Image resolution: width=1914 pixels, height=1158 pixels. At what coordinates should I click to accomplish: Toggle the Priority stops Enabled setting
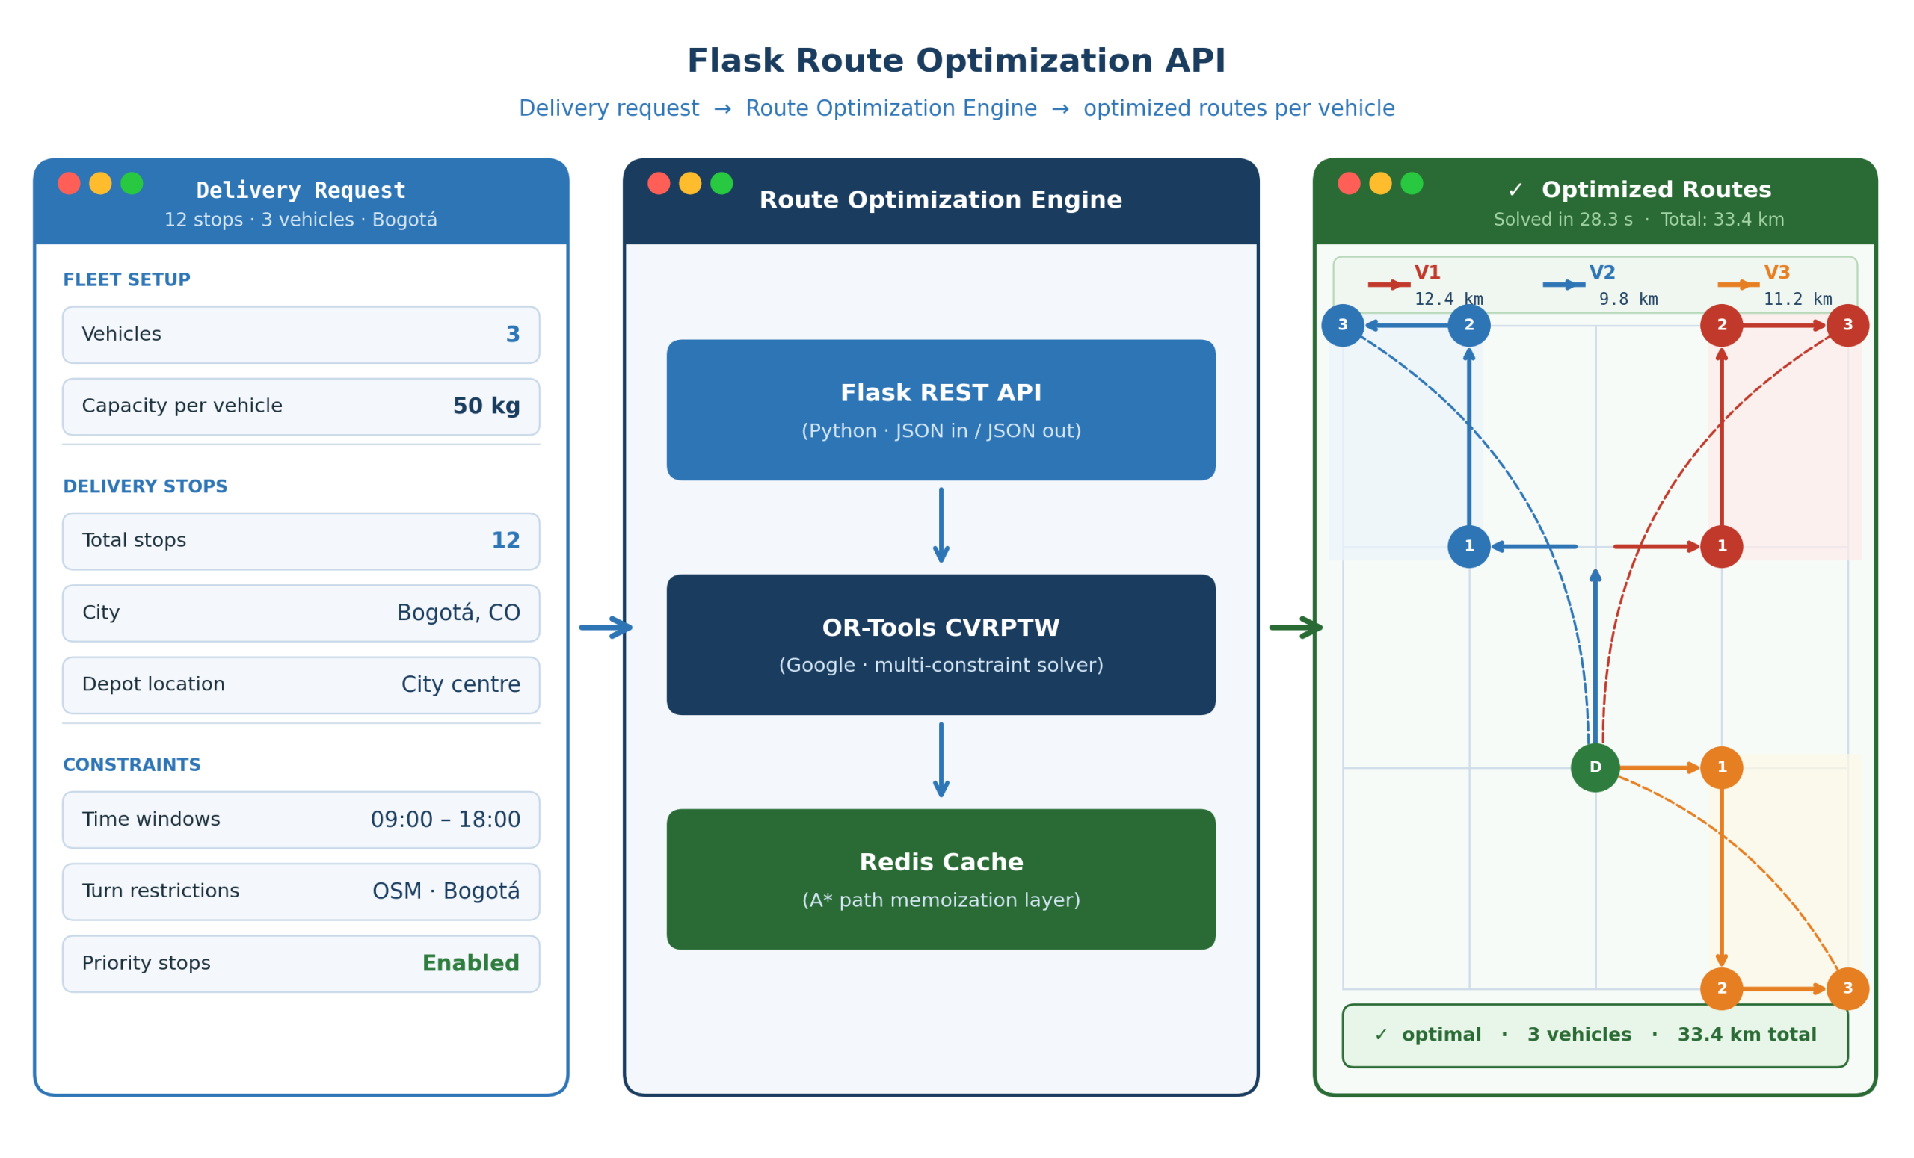click(x=301, y=964)
